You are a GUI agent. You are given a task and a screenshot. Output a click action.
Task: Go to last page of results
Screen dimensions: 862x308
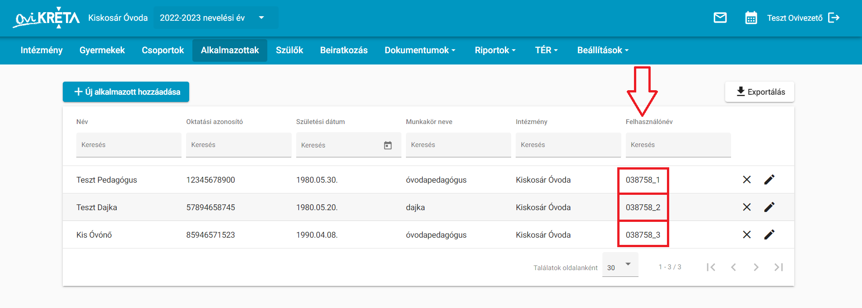point(778,267)
